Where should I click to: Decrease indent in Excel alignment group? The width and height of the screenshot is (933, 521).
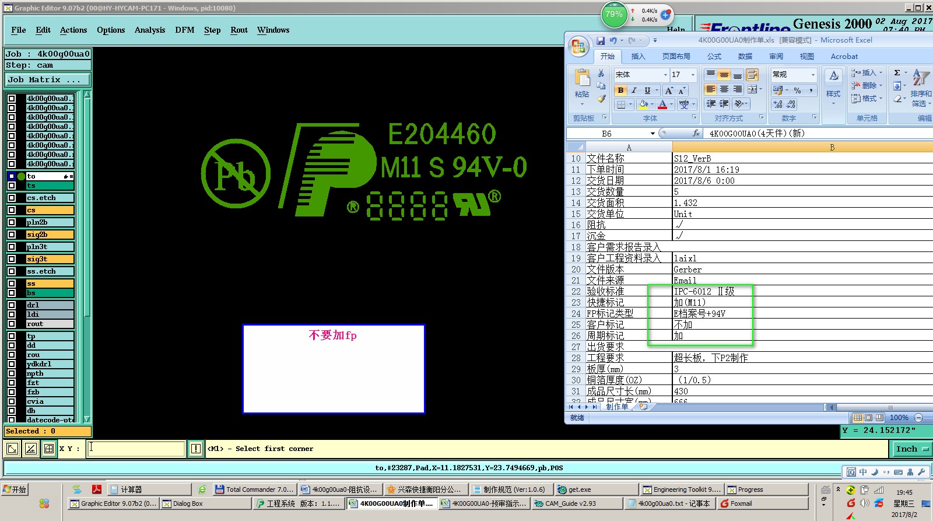(710, 104)
